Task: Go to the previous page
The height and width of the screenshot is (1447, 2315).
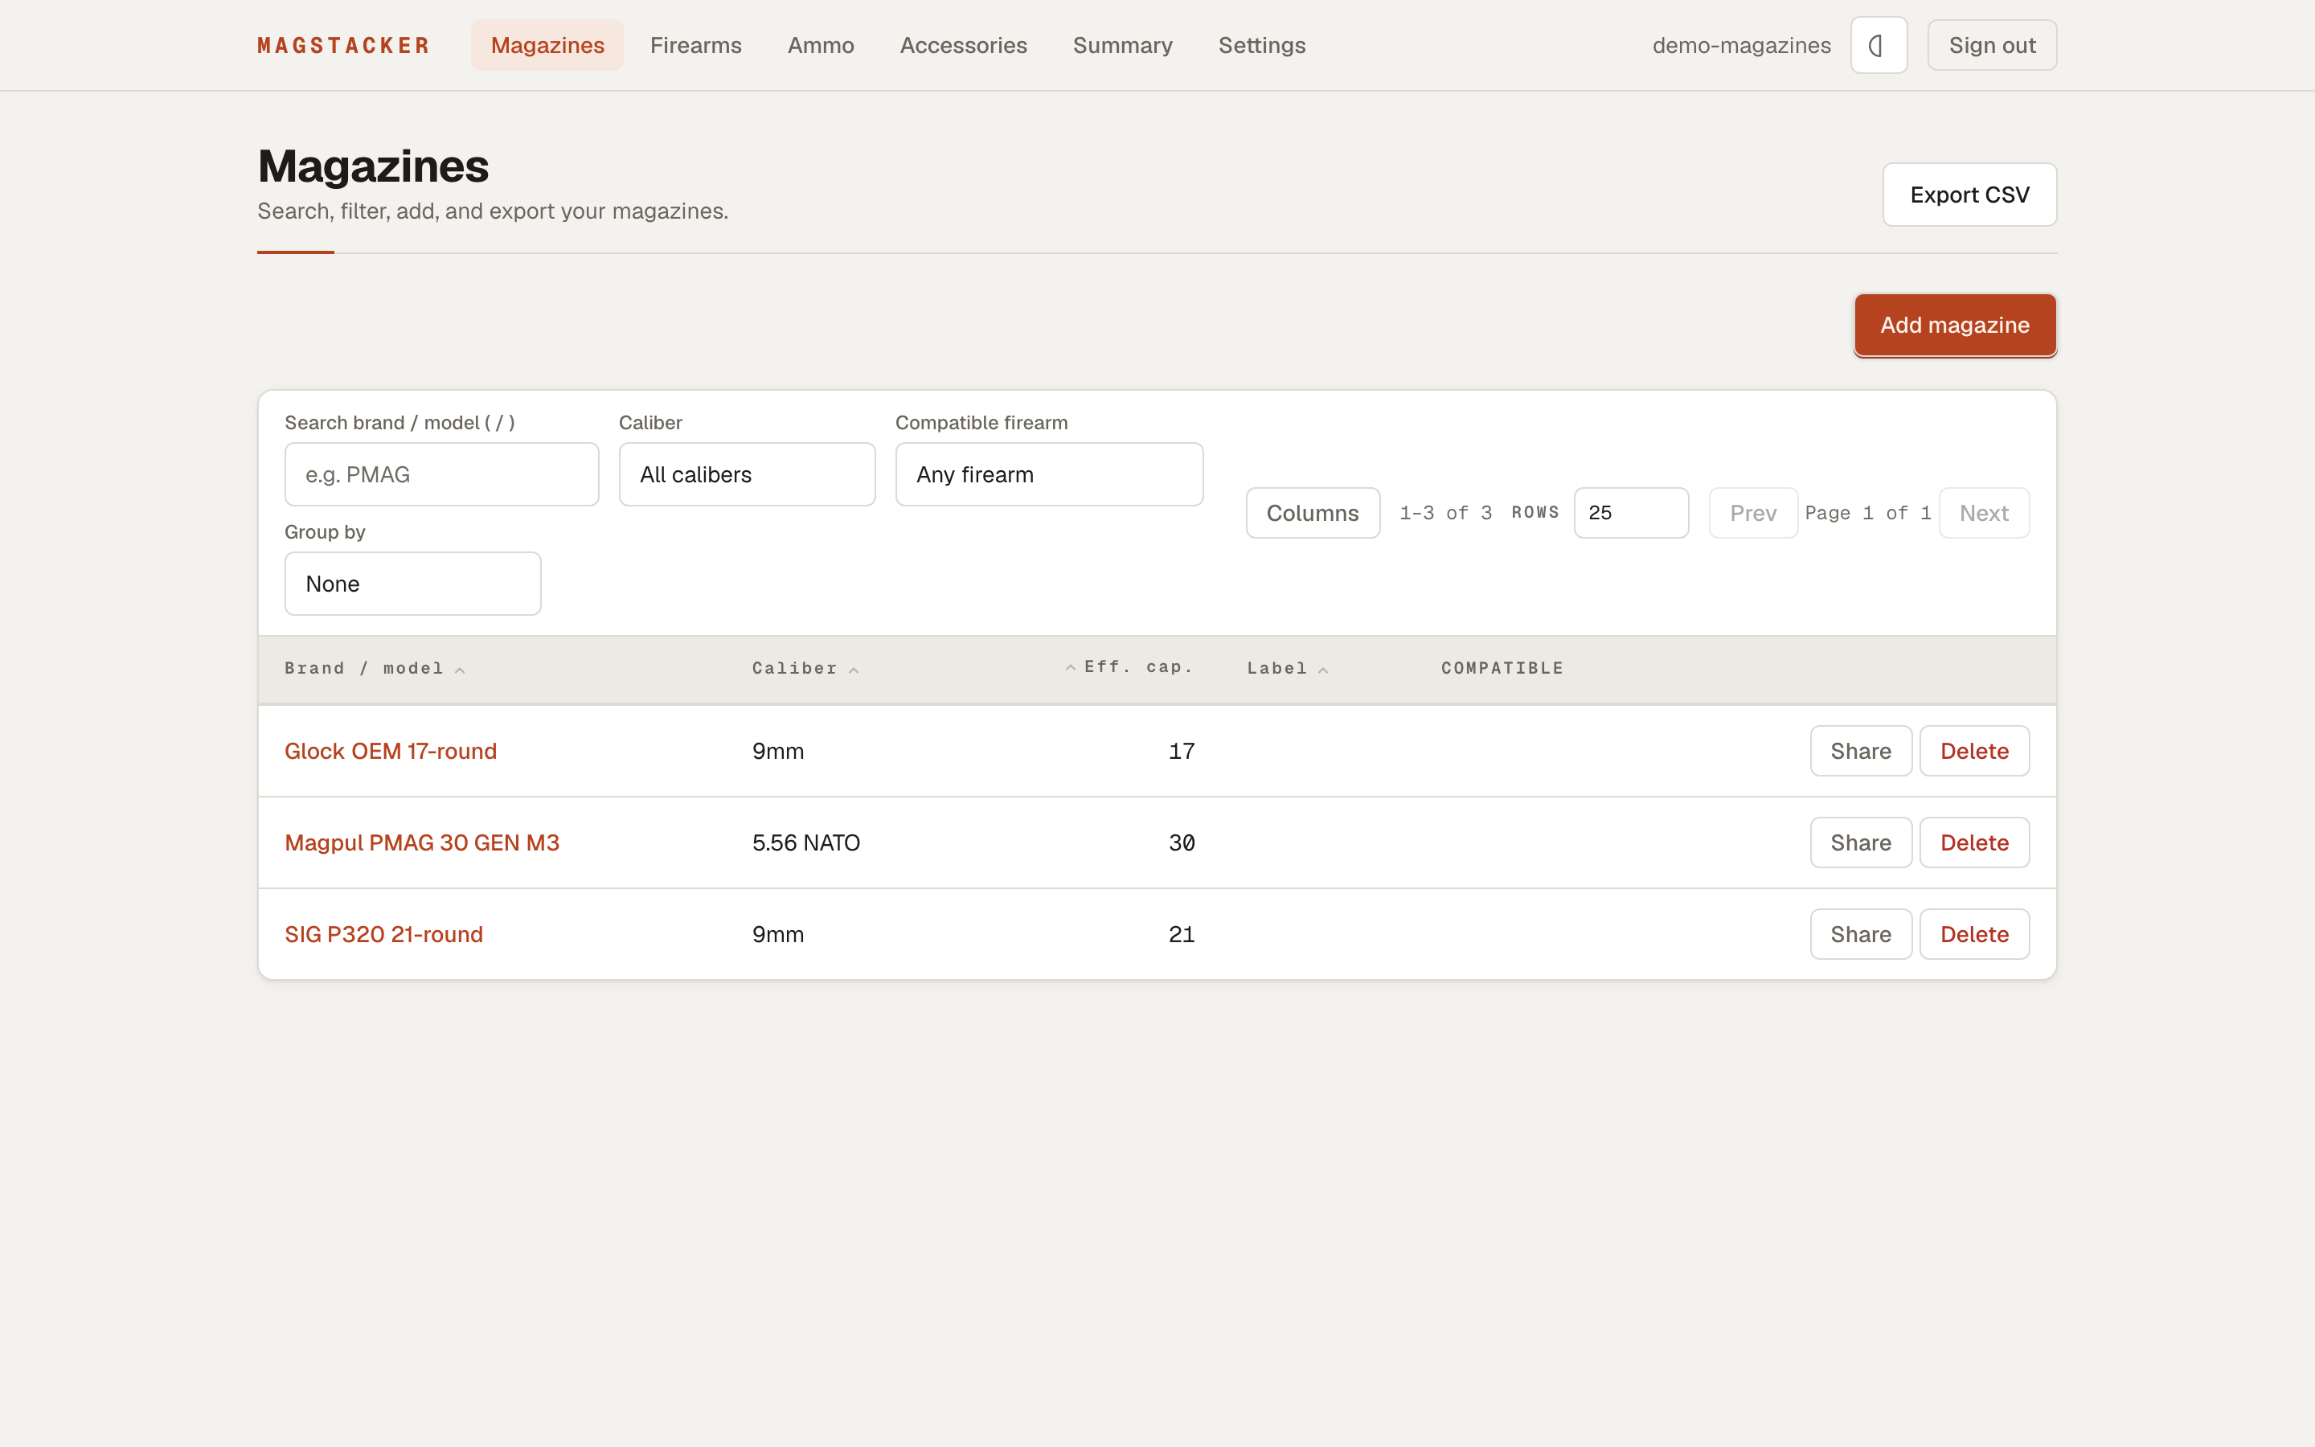Action: pos(1752,513)
